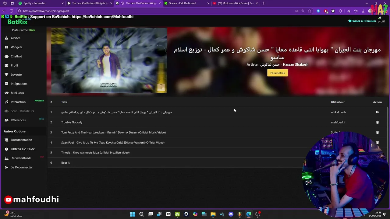Click the nitikaEnoch username
Screen dimensions: 390x219
(x=338, y=112)
